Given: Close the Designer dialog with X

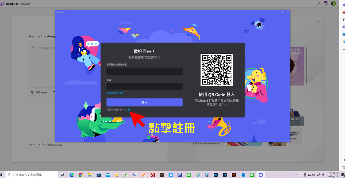Looking at the screenshot, I should click(318, 22).
